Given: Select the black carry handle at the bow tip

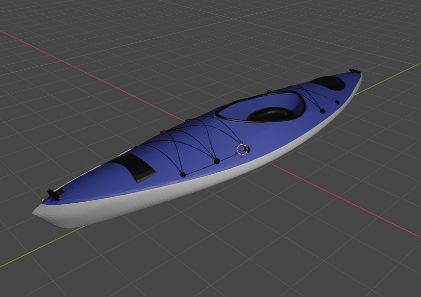Looking at the screenshot, I should [x=52, y=195].
